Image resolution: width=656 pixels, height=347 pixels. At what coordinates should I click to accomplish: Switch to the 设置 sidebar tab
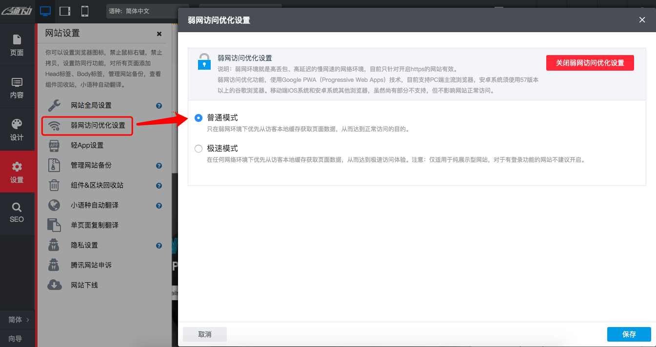pyautogui.click(x=17, y=172)
